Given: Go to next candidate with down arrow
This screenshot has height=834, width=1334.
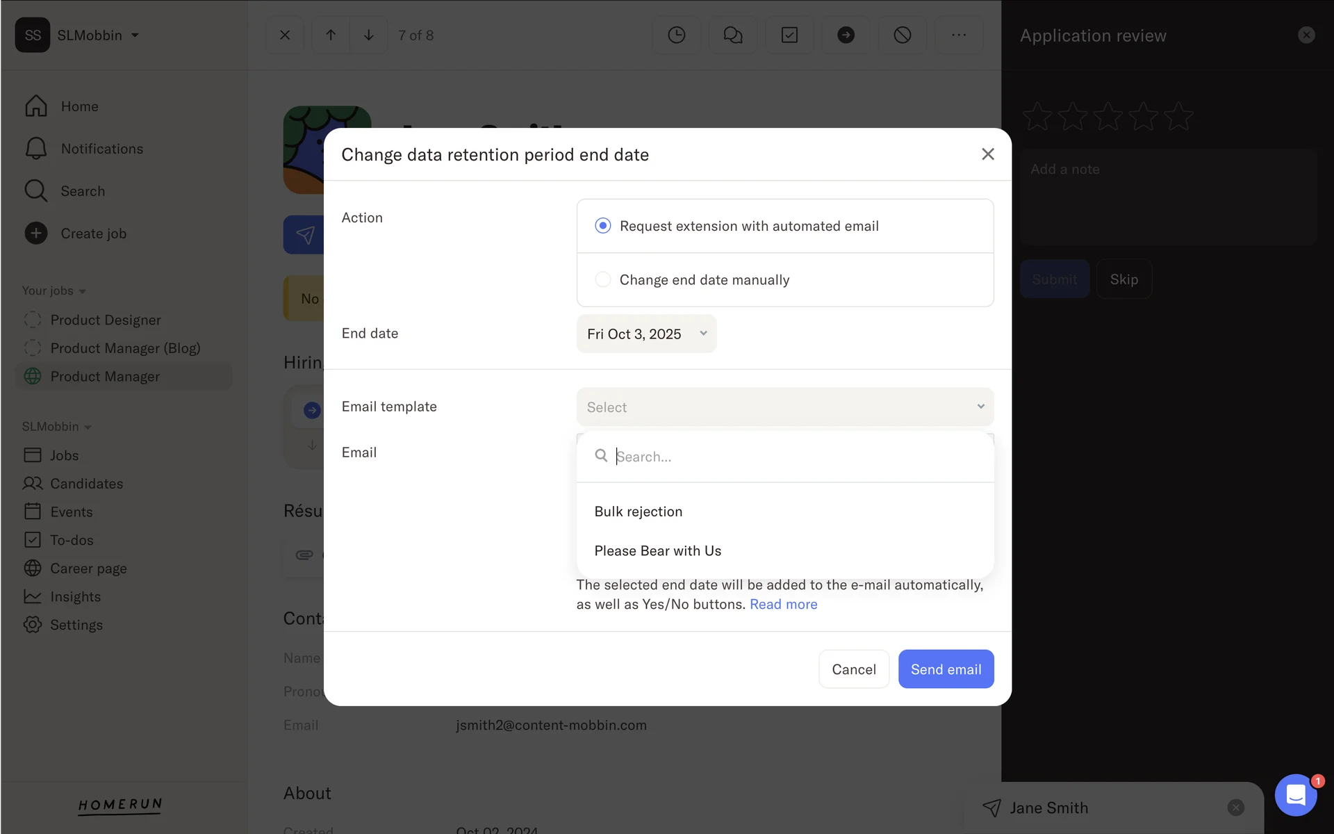Looking at the screenshot, I should (368, 35).
